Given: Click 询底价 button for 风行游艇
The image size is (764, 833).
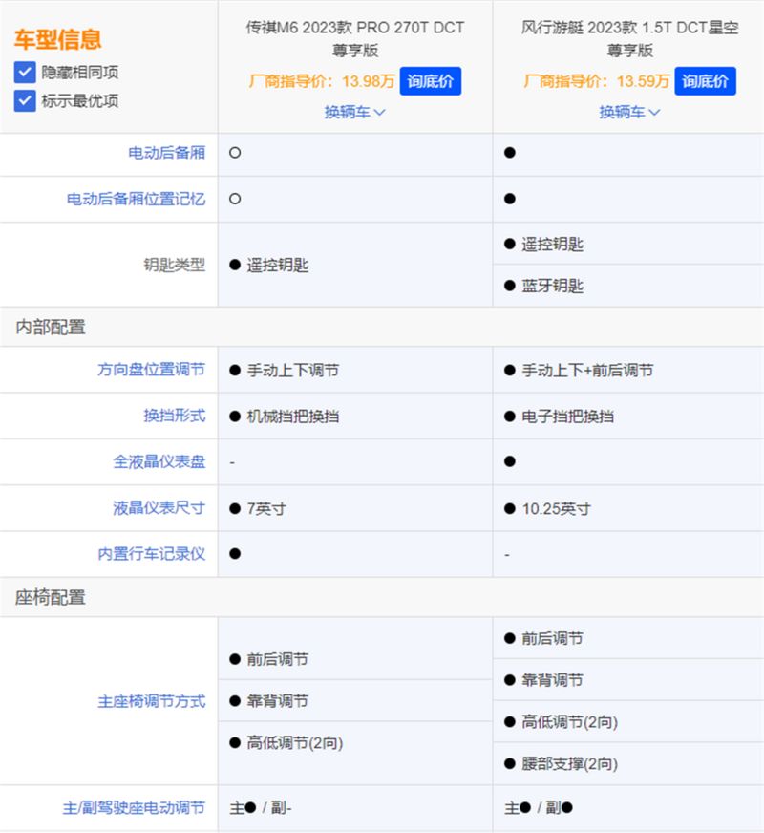Looking at the screenshot, I should point(705,81).
